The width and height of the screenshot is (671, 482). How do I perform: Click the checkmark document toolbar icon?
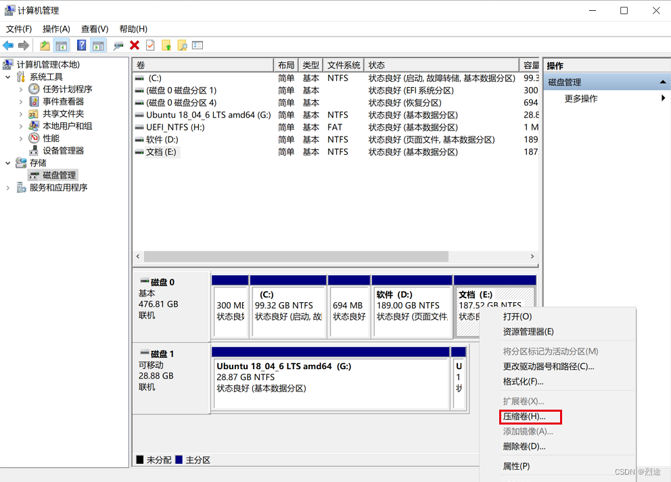point(152,45)
